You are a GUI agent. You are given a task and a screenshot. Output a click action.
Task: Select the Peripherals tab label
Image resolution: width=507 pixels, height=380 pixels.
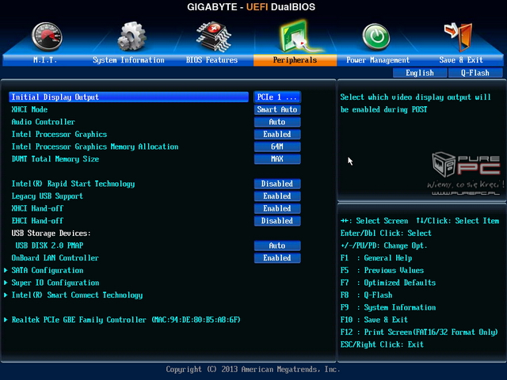[295, 60]
